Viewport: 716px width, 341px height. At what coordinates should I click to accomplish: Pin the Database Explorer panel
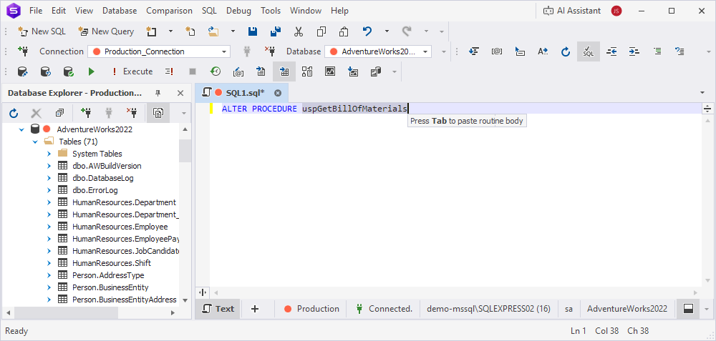[158, 93]
